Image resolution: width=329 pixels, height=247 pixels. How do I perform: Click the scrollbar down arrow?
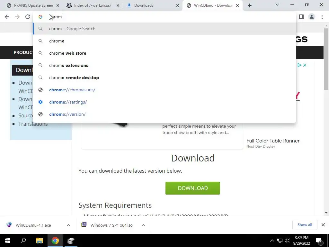tap(326, 213)
